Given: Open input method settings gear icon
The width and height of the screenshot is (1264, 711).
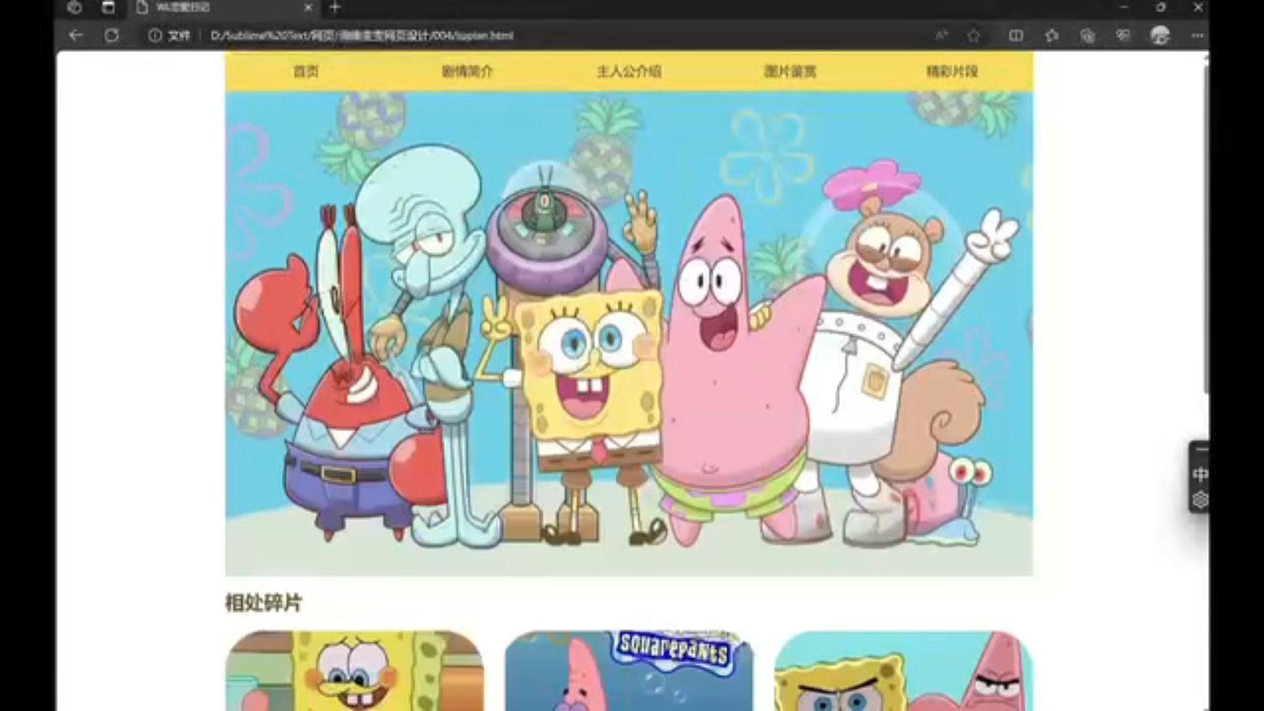Looking at the screenshot, I should click(x=1200, y=500).
